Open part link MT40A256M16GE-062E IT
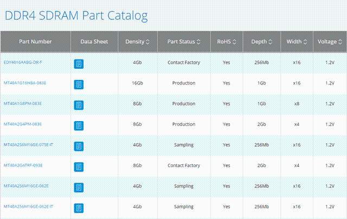The height and width of the screenshot is (219, 347). tap(28, 207)
